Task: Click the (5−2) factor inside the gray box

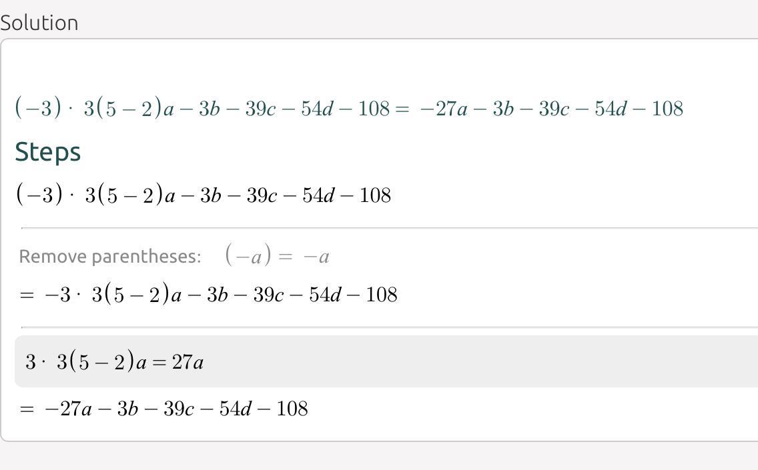Action: 101,361
